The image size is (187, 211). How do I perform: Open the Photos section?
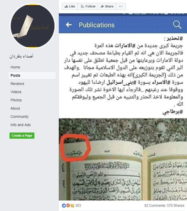(16, 100)
